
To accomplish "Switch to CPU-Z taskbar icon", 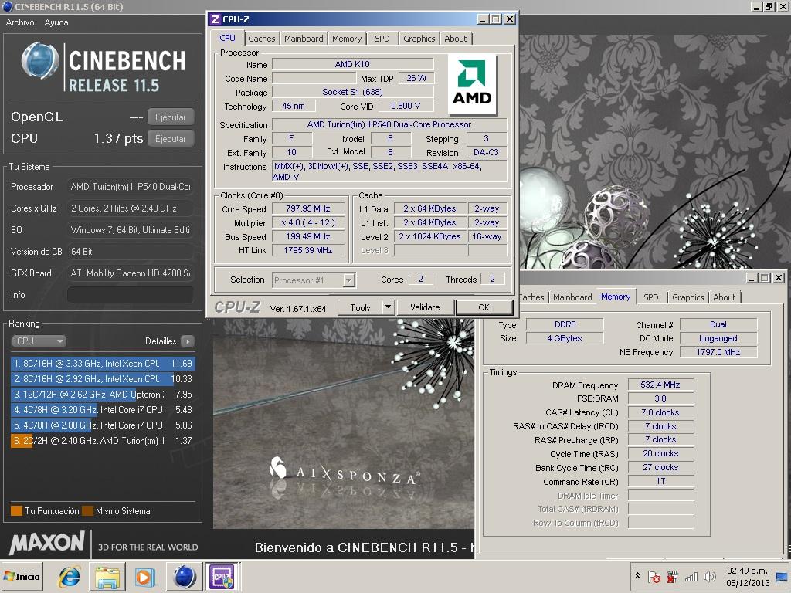I will point(222,577).
